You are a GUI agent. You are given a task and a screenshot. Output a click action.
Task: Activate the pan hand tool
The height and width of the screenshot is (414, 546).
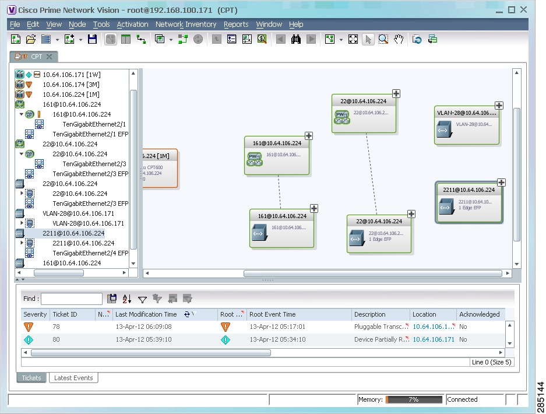click(x=399, y=39)
